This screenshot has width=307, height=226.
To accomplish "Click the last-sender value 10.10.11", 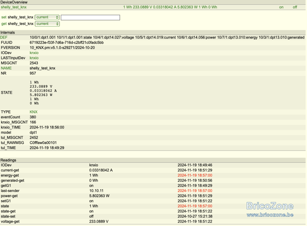I will (x=96, y=191).
